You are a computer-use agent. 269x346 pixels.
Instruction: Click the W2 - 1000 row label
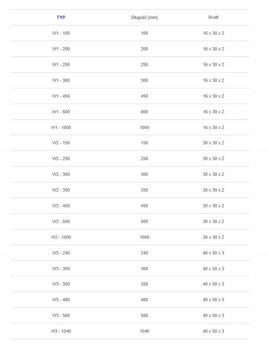60,237
